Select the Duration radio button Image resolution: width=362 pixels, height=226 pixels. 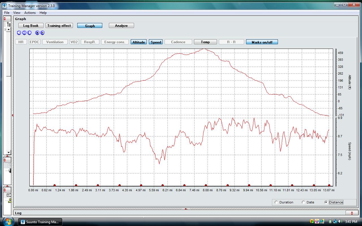[276, 202]
